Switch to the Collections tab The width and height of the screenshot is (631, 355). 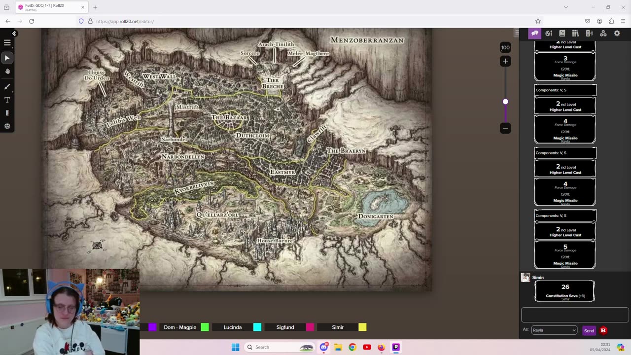tap(603, 34)
